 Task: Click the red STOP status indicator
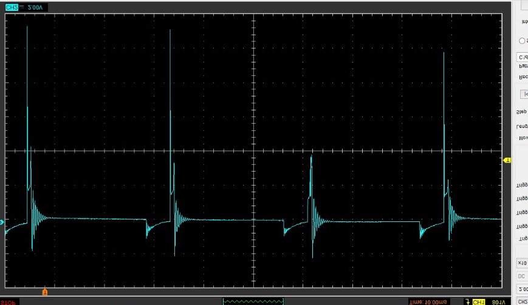pyautogui.click(x=9, y=301)
